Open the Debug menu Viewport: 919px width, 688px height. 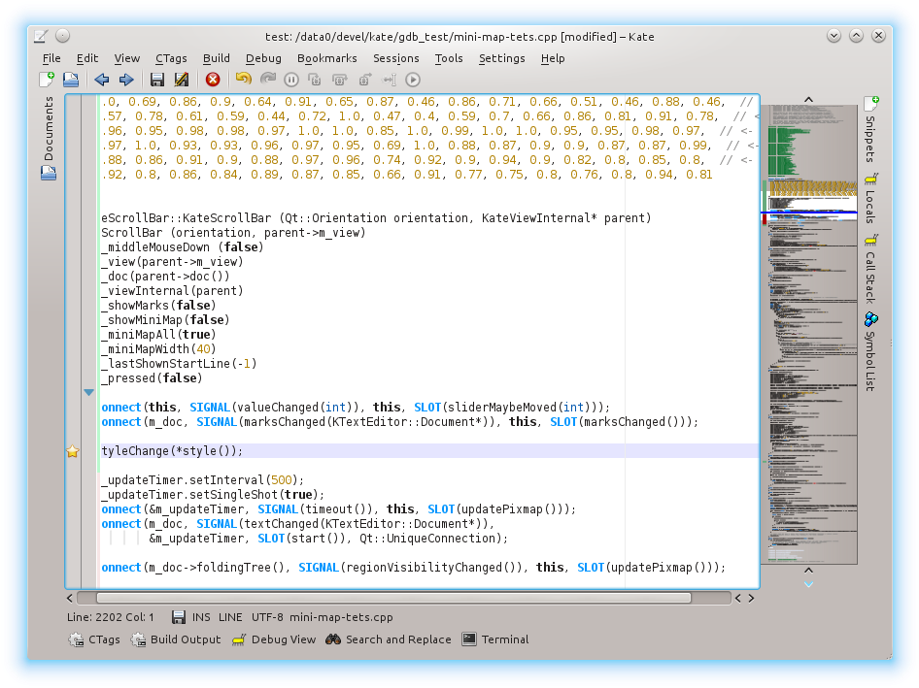[x=262, y=58]
